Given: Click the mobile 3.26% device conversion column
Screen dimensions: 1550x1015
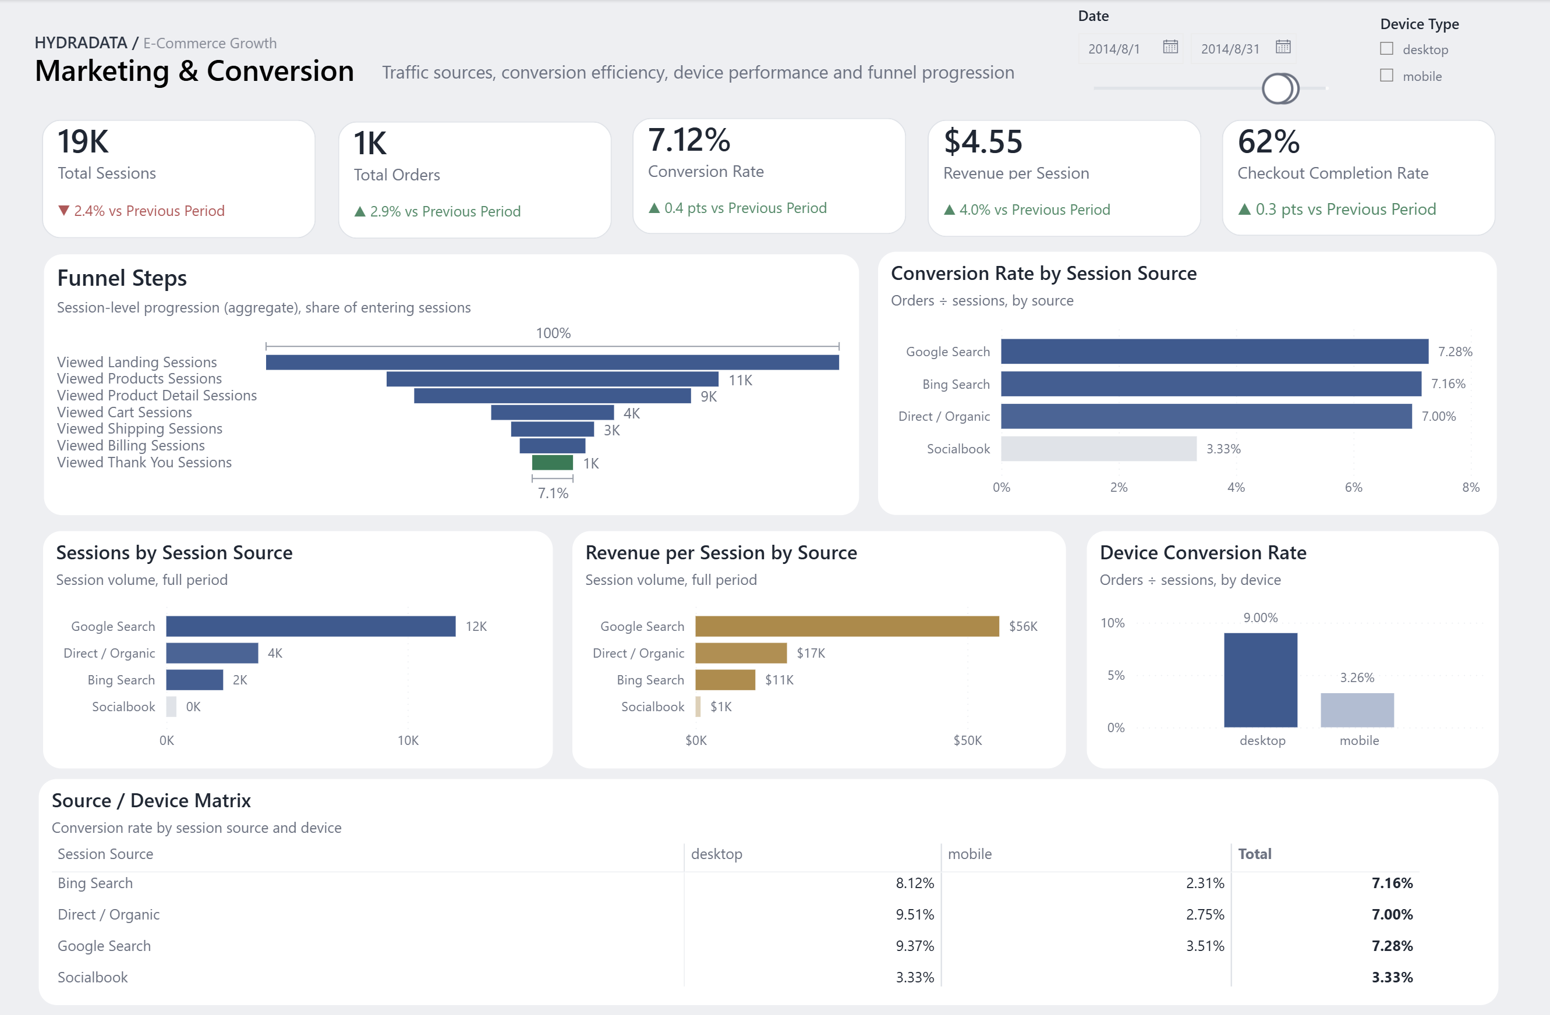Looking at the screenshot, I should [x=1357, y=710].
